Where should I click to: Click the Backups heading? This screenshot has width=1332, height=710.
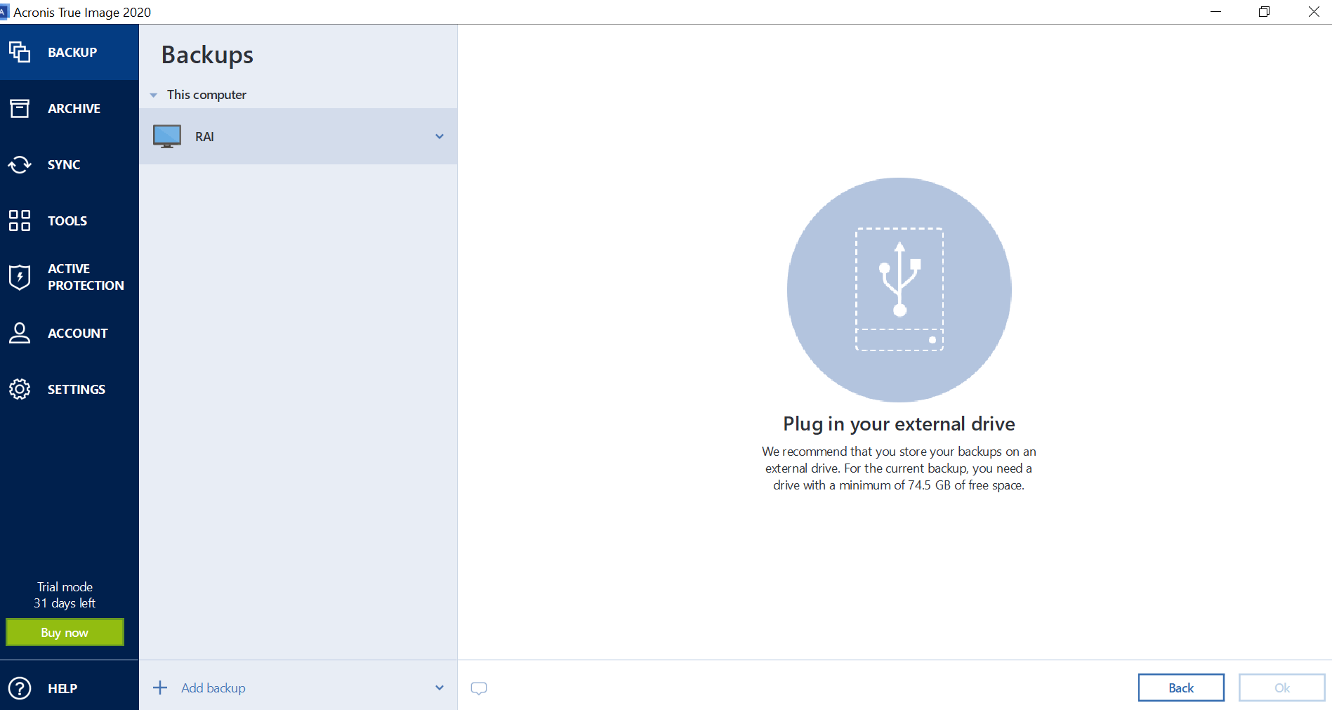point(207,55)
